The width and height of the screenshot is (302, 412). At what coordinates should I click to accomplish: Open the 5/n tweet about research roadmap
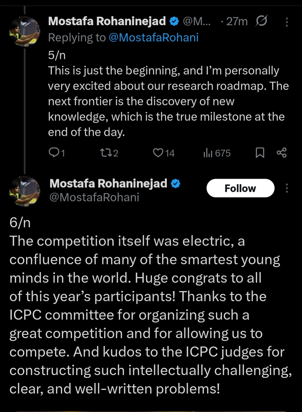(168, 101)
